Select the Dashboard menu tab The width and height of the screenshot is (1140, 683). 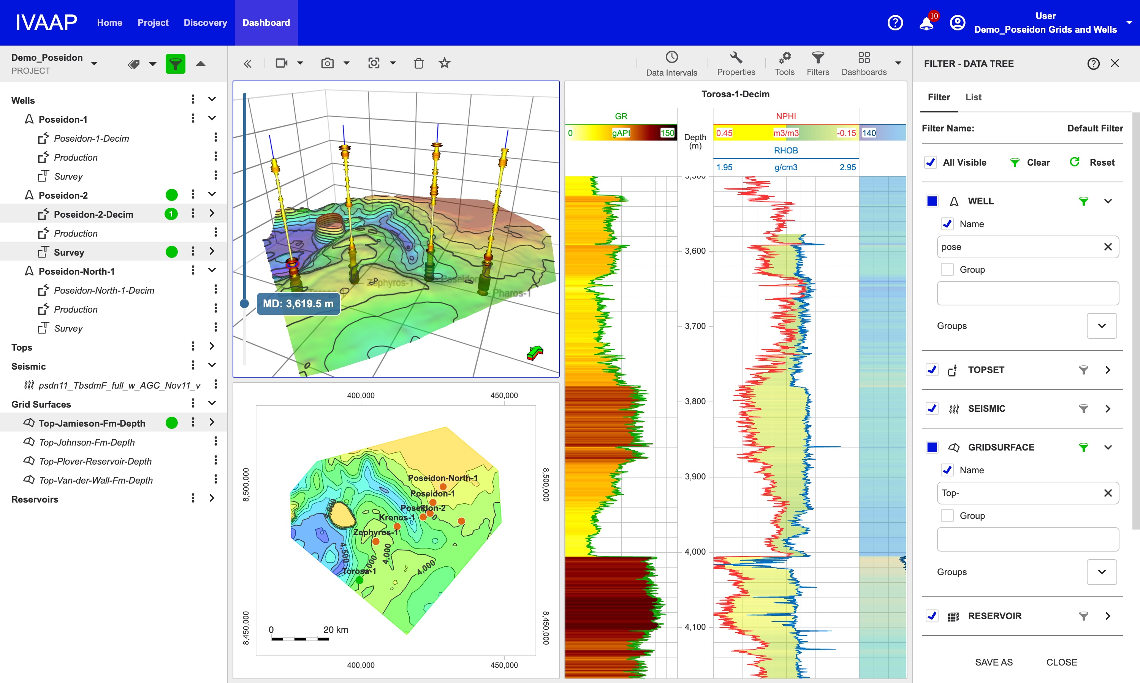pyautogui.click(x=266, y=22)
